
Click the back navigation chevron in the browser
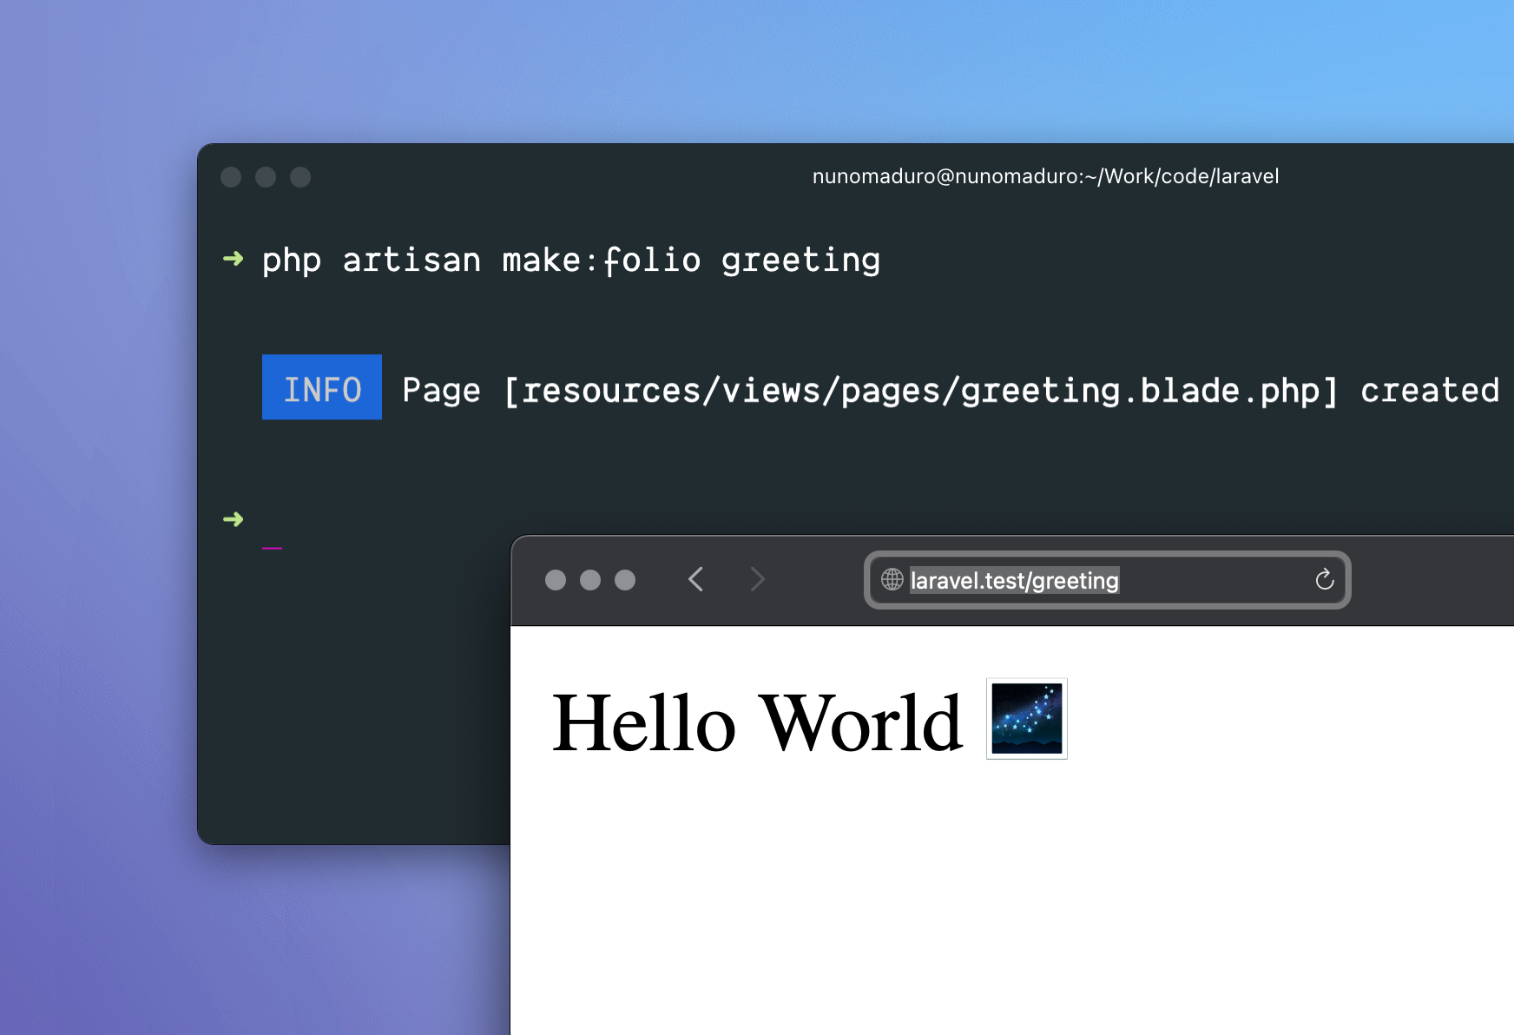coord(696,579)
